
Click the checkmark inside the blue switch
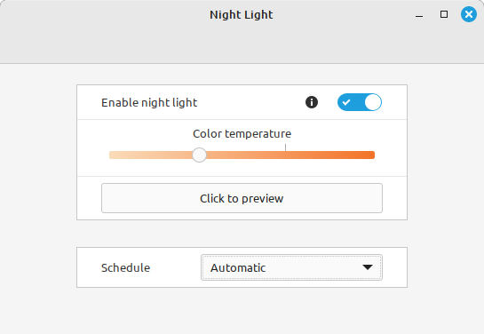point(346,102)
